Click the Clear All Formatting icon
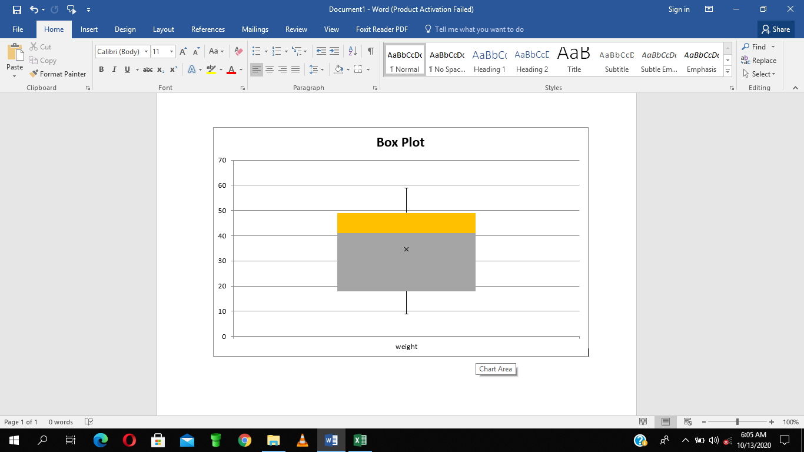The image size is (804, 452). point(238,52)
